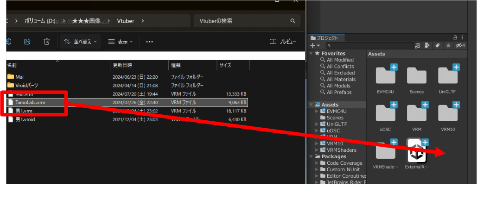
Task: Select the Scenes folder thumbnail in Assets grid
Action: 416,75
